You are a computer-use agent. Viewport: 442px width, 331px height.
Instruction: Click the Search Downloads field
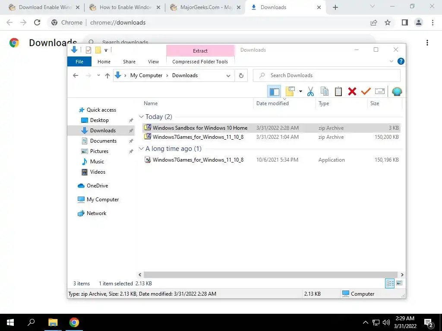327,75
